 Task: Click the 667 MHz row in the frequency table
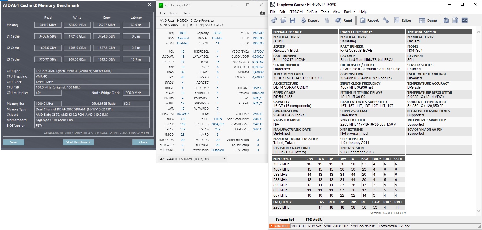[x=338, y=195]
